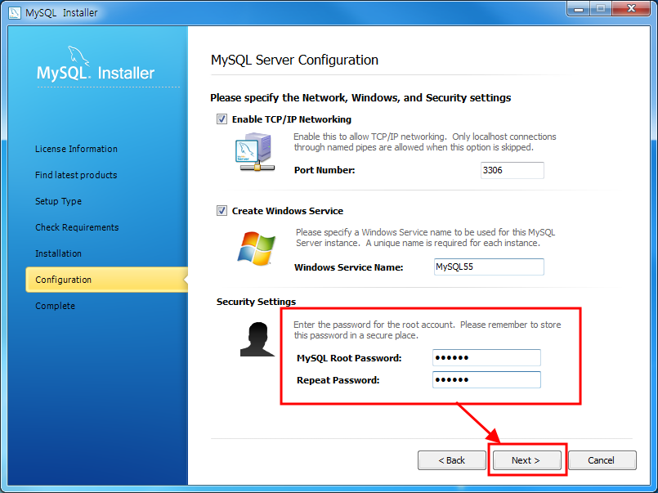Focus the Port Number field
This screenshot has height=493, width=658.
click(x=512, y=170)
